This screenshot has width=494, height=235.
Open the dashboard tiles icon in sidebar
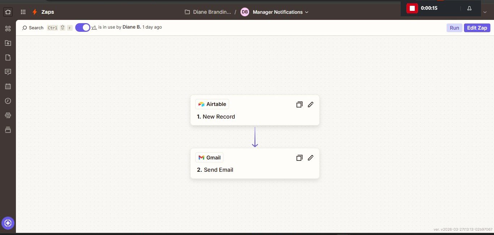click(x=8, y=29)
